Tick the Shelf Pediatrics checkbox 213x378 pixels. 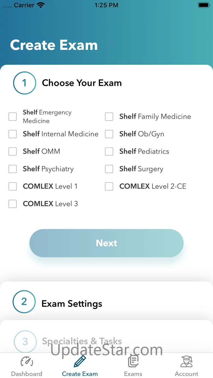pyautogui.click(x=109, y=152)
